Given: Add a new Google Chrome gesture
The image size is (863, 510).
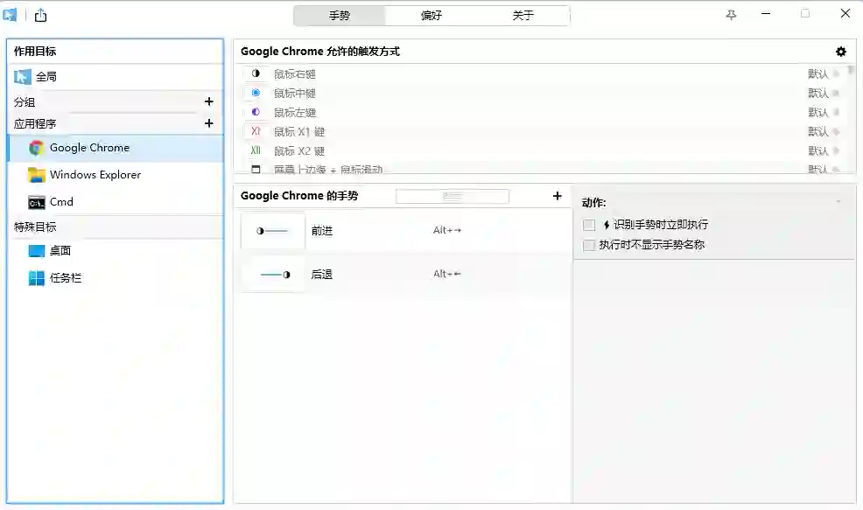Looking at the screenshot, I should pyautogui.click(x=557, y=196).
